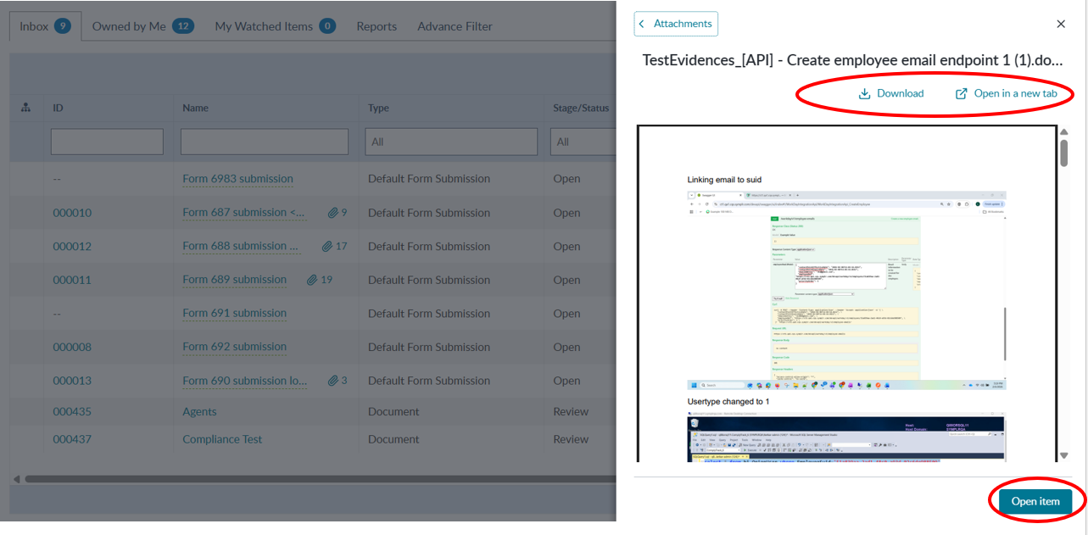Click the preview pane vertical scrollbar thumb
Screen dimensions: 1088x535
click(x=1063, y=153)
